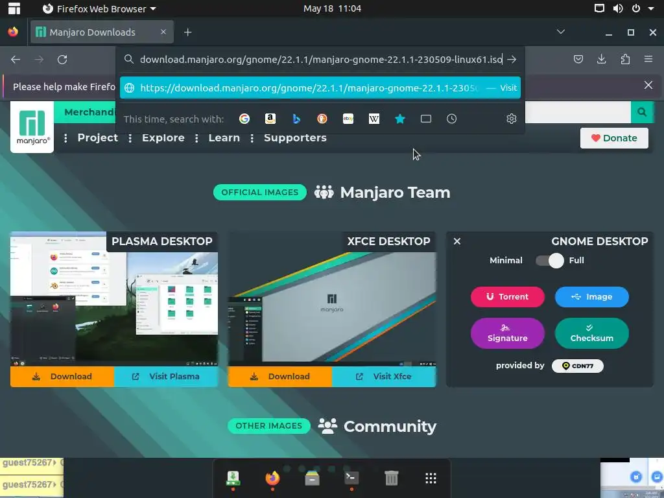This screenshot has height=498, width=664.
Task: Search with Google icon
Action: coord(244,119)
